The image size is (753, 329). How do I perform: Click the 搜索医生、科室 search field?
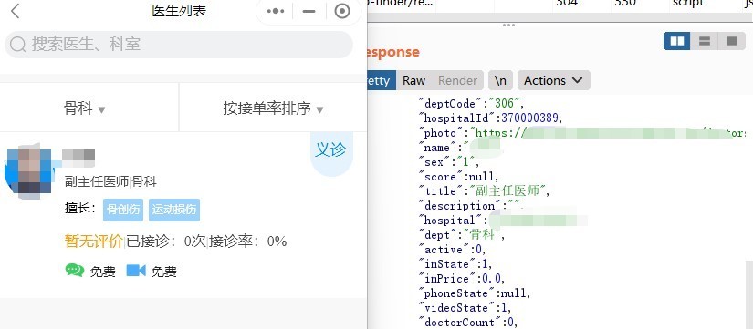coord(179,45)
